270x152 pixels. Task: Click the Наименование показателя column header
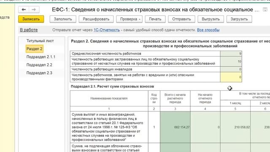point(109,98)
